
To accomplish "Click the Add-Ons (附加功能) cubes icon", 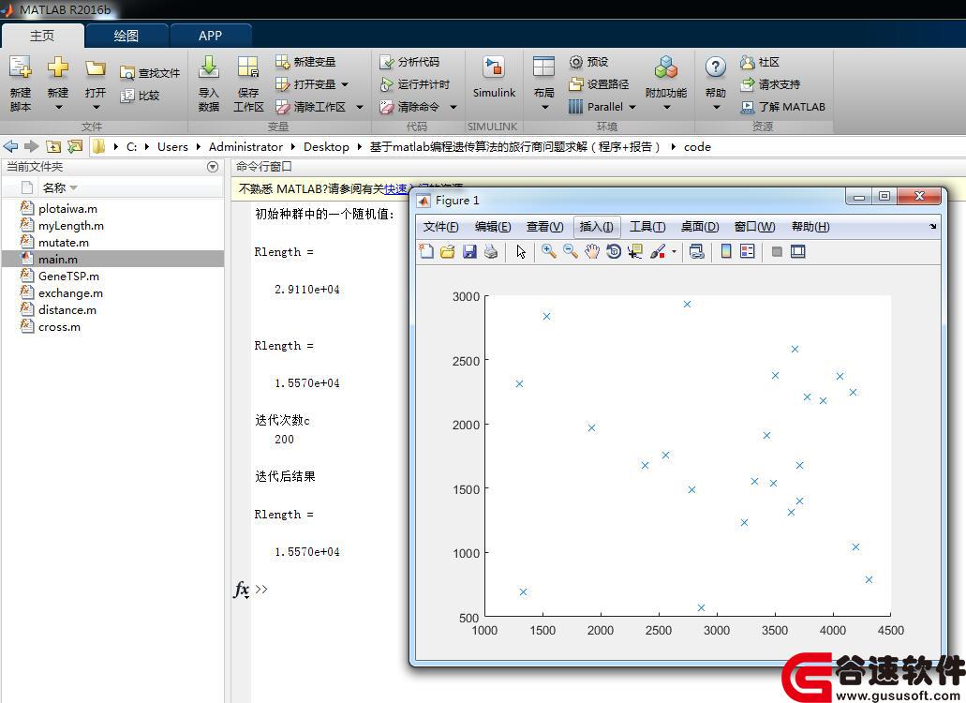I will (665, 67).
